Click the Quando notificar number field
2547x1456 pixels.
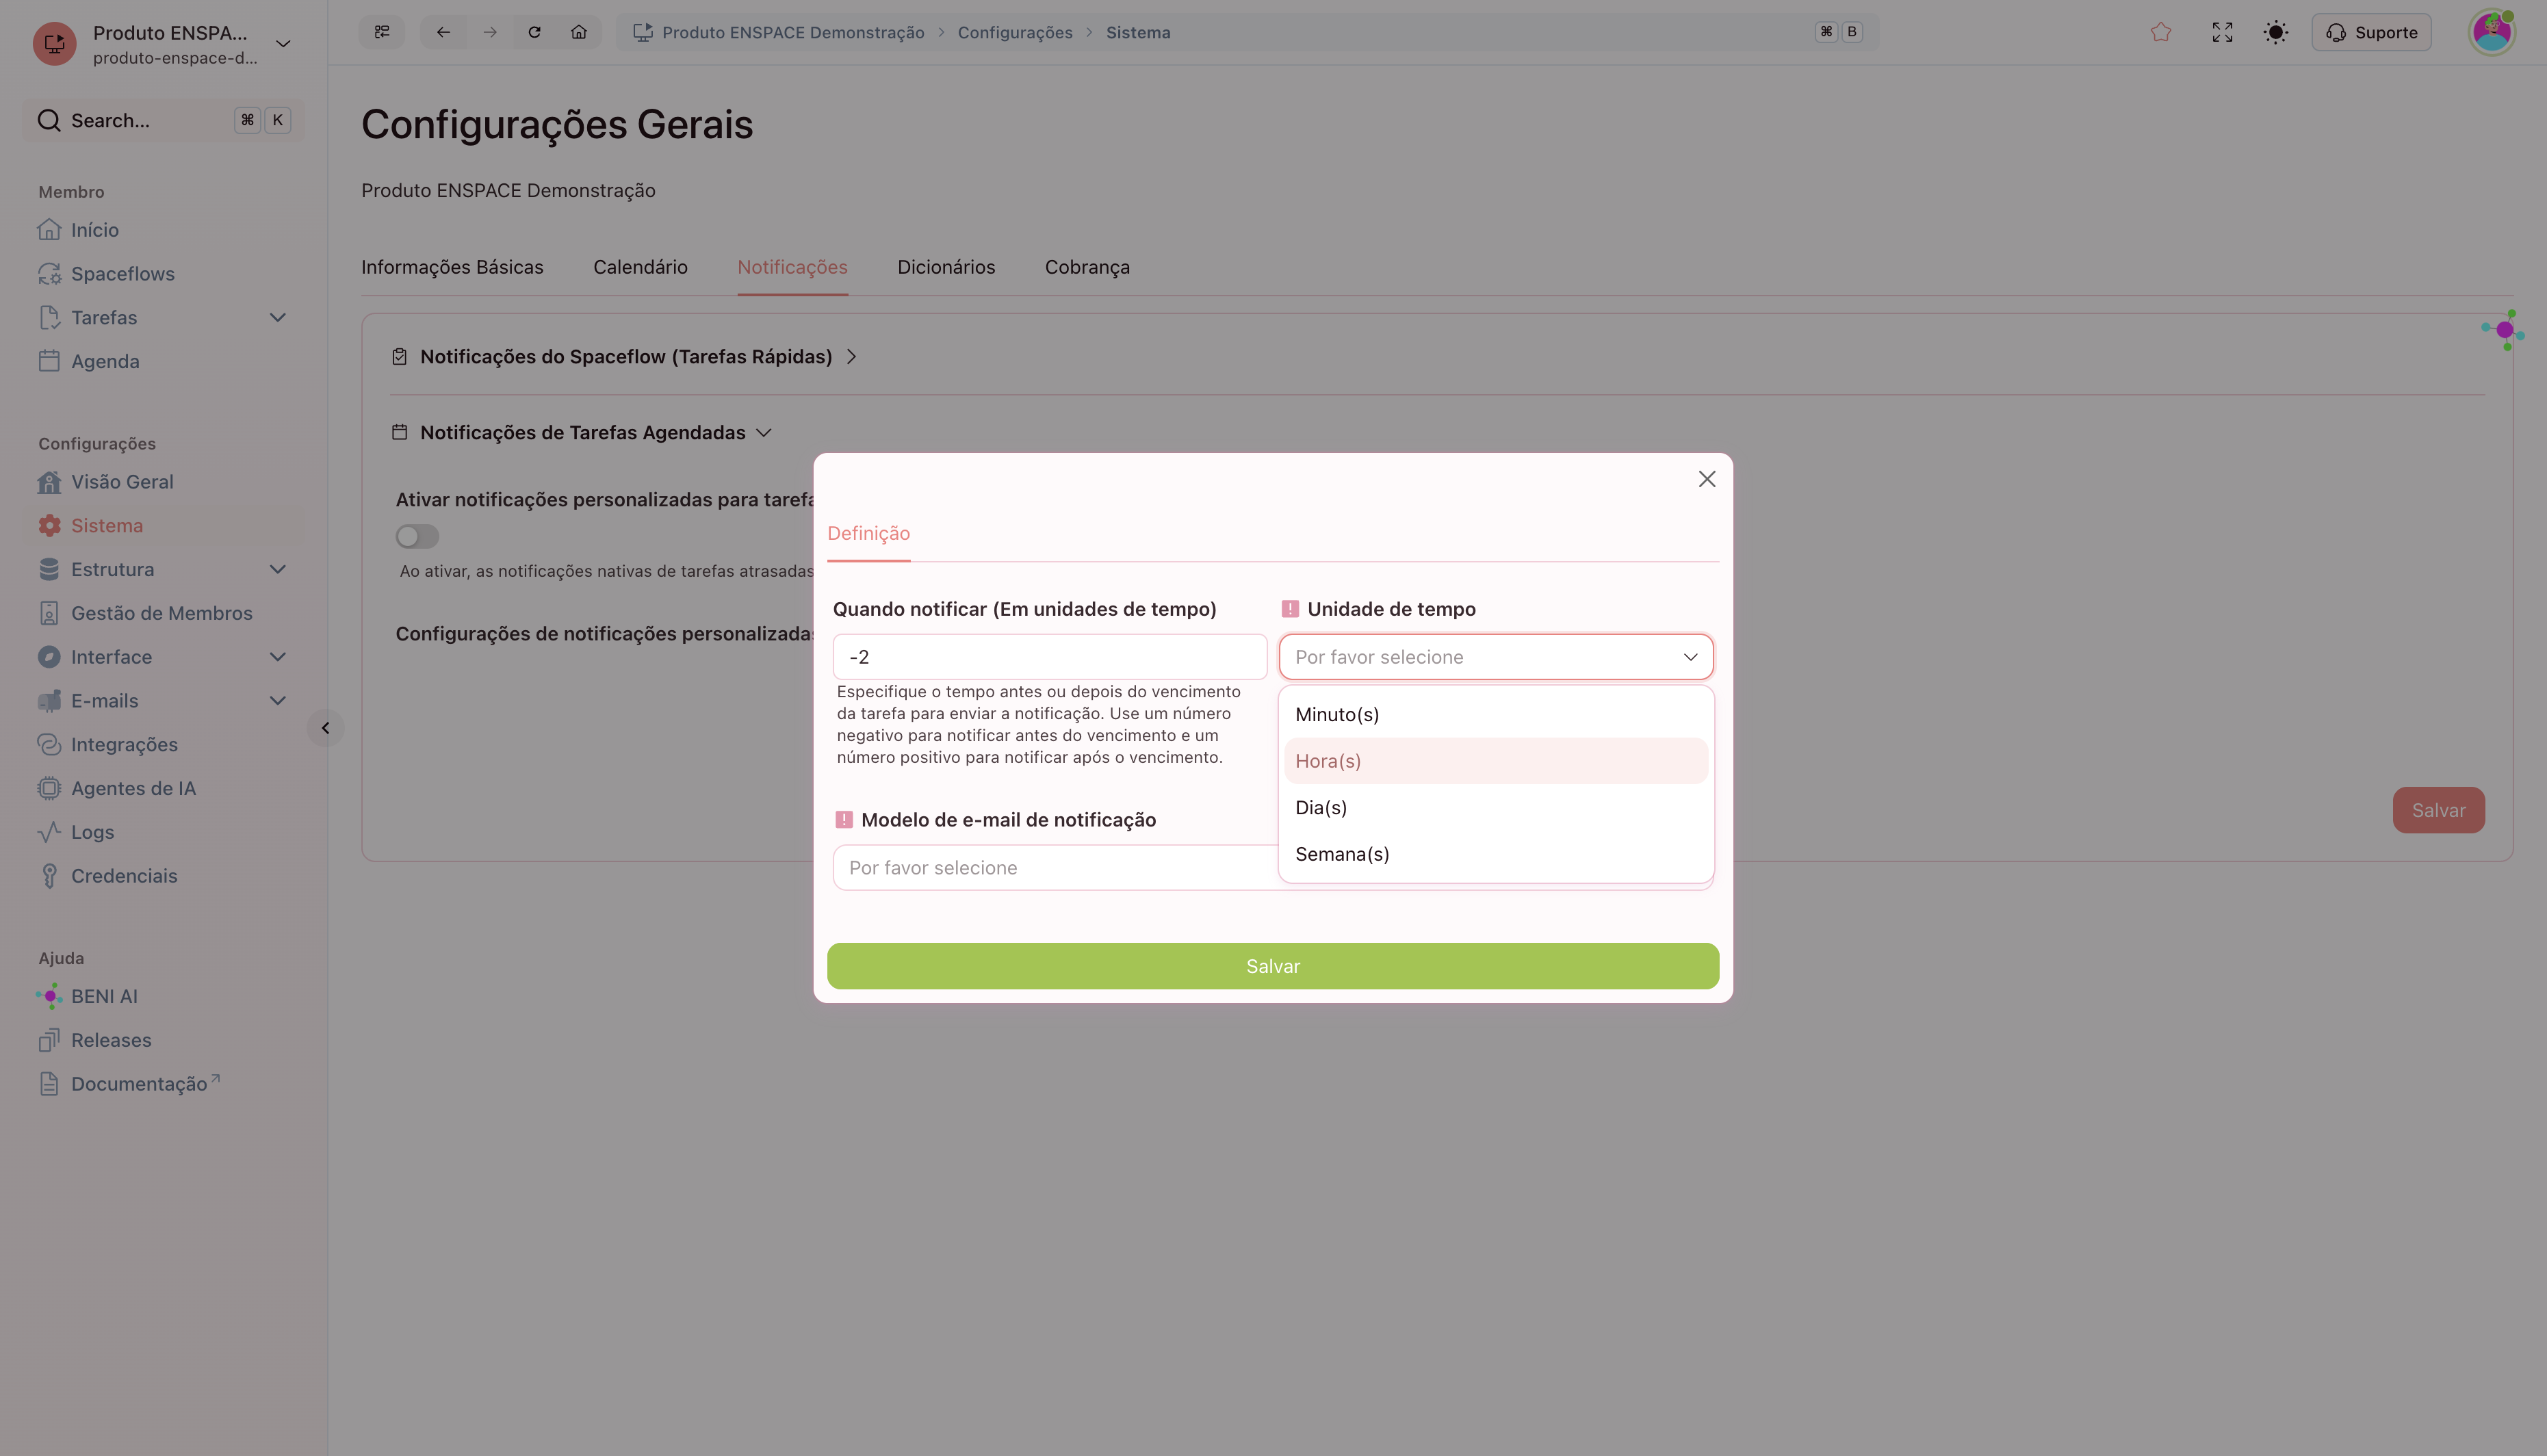click(x=1050, y=657)
